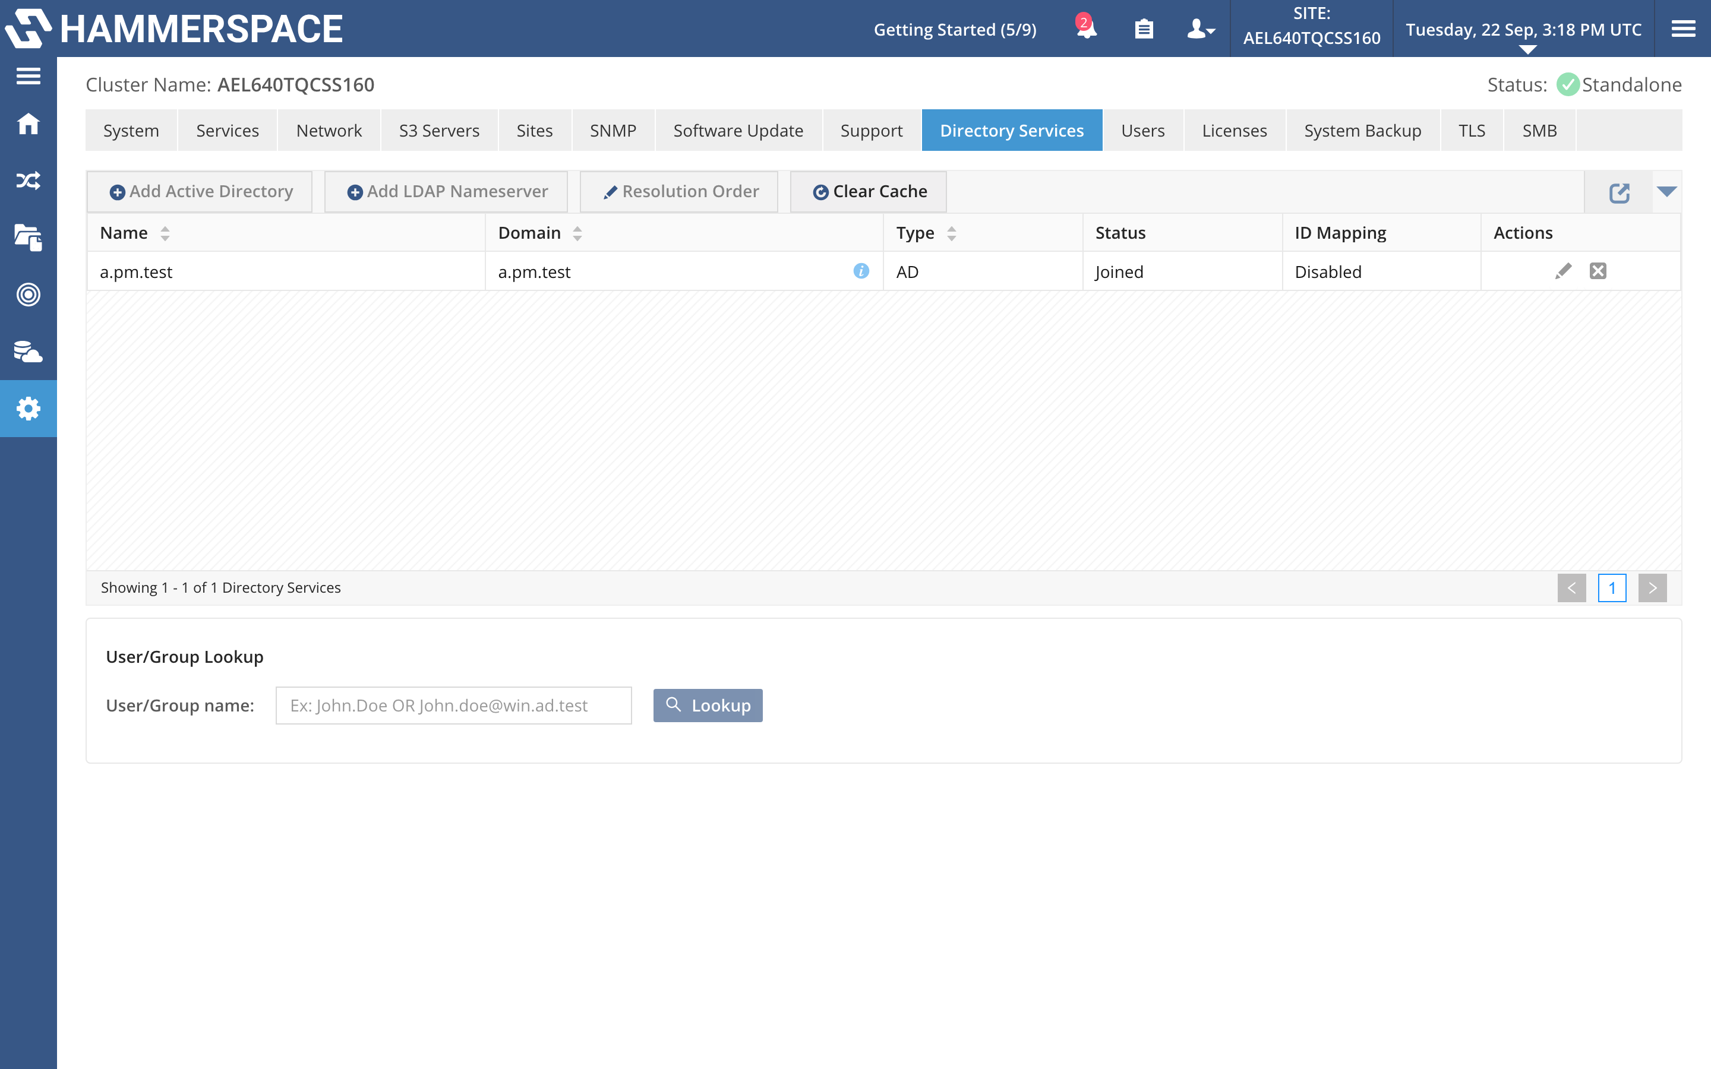Open Resolution Order editor
This screenshot has height=1069, width=1711.
point(678,192)
